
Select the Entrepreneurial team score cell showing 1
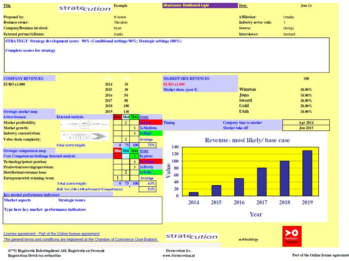tap(117, 178)
